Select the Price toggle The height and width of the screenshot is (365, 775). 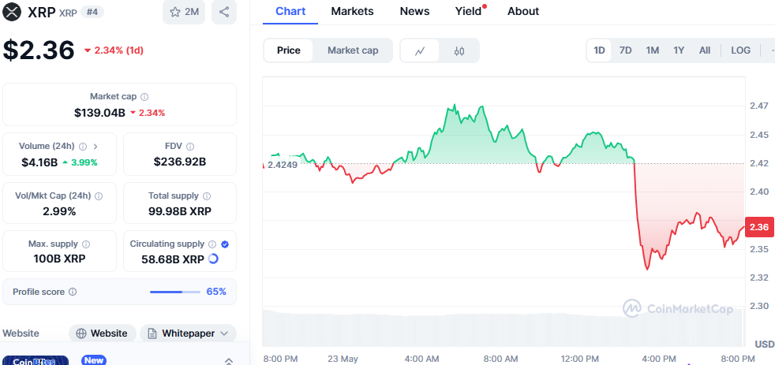pos(289,50)
